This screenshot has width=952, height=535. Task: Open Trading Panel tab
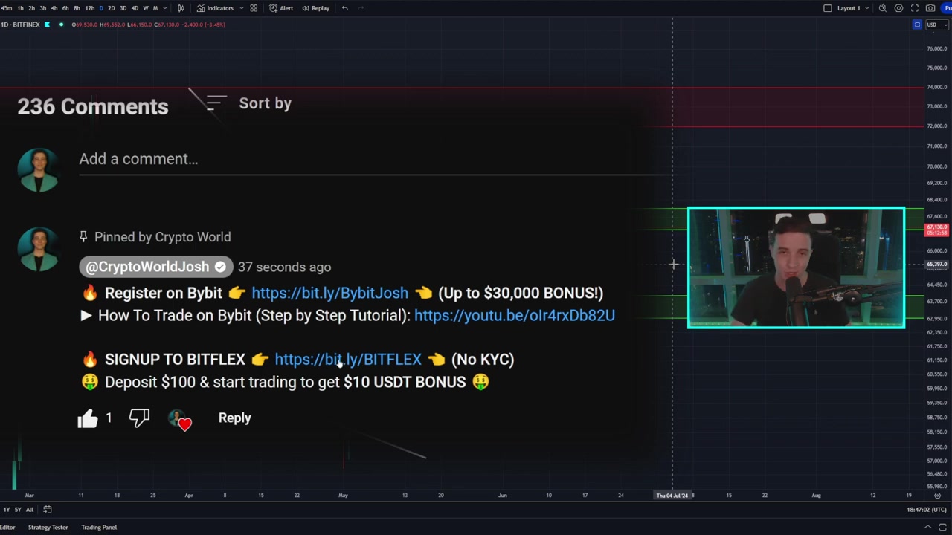99,528
